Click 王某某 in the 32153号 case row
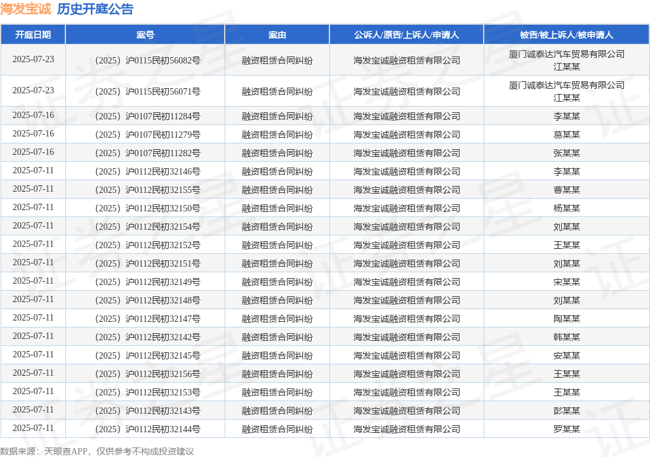The height and width of the screenshot is (457, 650). (x=567, y=393)
